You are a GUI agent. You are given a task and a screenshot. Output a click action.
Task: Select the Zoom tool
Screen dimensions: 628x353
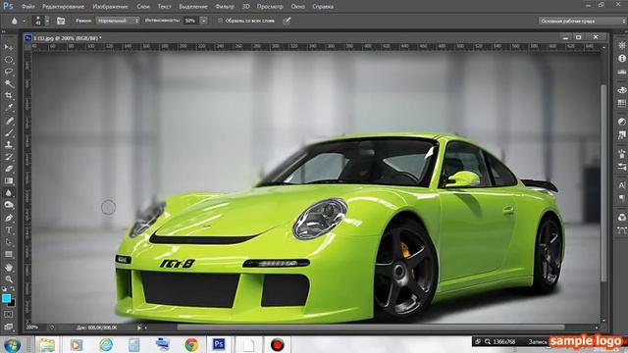coord(9,278)
